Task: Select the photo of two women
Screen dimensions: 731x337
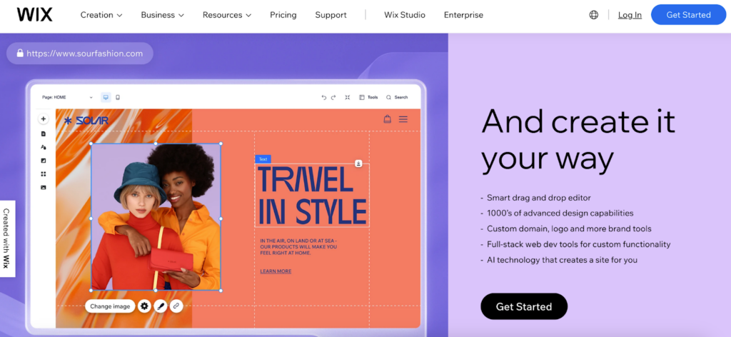Action: click(156, 217)
